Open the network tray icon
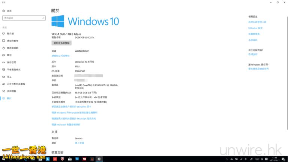Image resolution: width=288 pixels, height=162 pixels. [x=241, y=159]
